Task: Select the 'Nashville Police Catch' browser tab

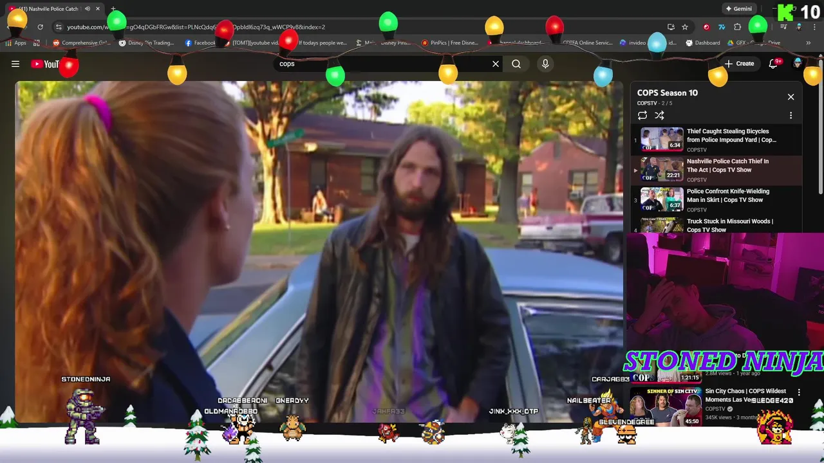Action: [54, 9]
